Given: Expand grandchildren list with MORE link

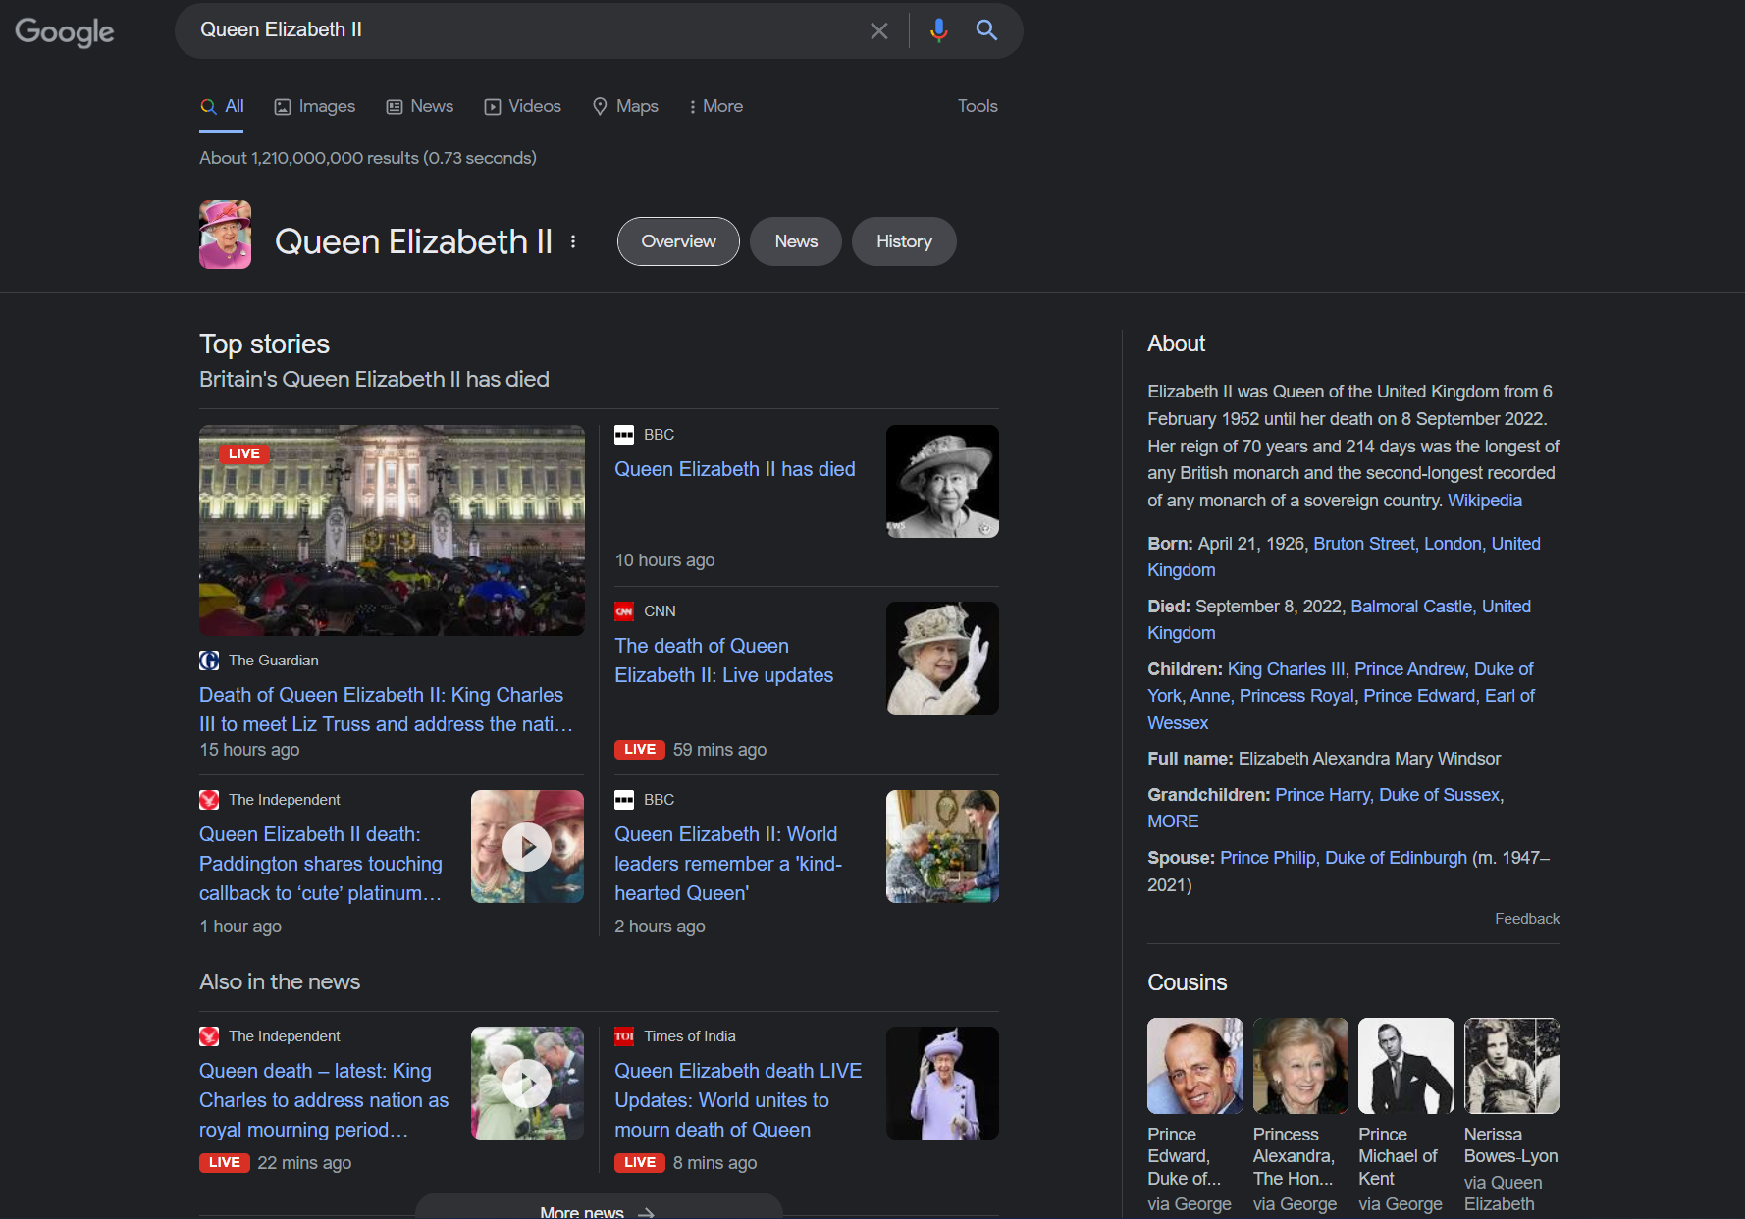Looking at the screenshot, I should tap(1173, 821).
